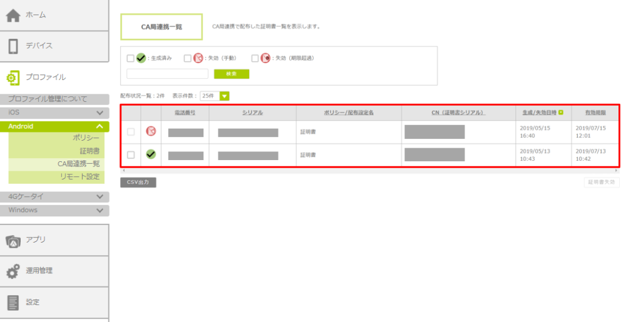Viewport: 641px width, 322px height.
Task: Collapse the Android section
Action: point(99,126)
